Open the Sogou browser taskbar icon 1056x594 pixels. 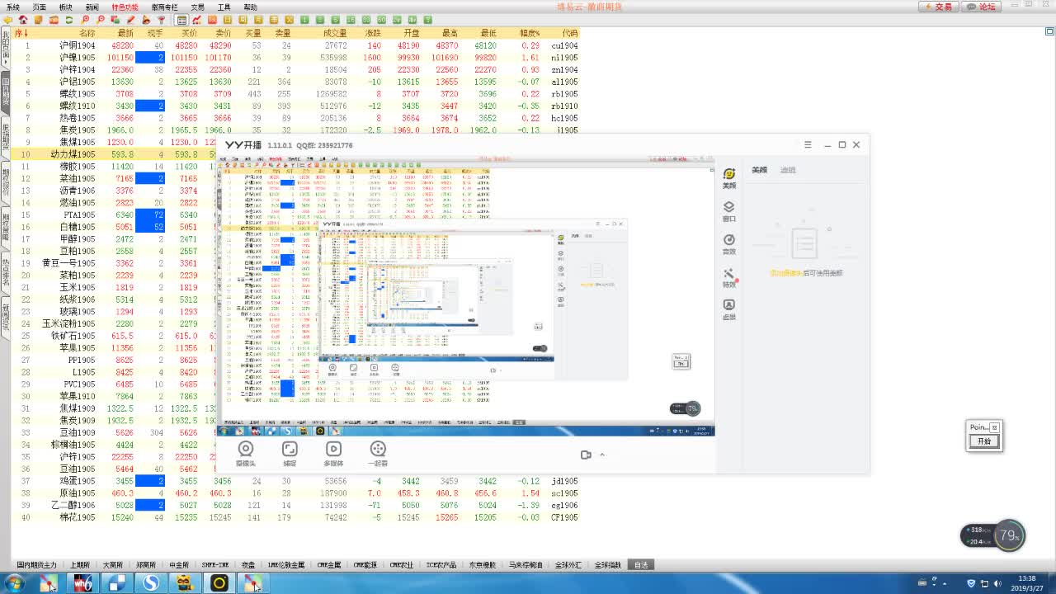tap(151, 583)
